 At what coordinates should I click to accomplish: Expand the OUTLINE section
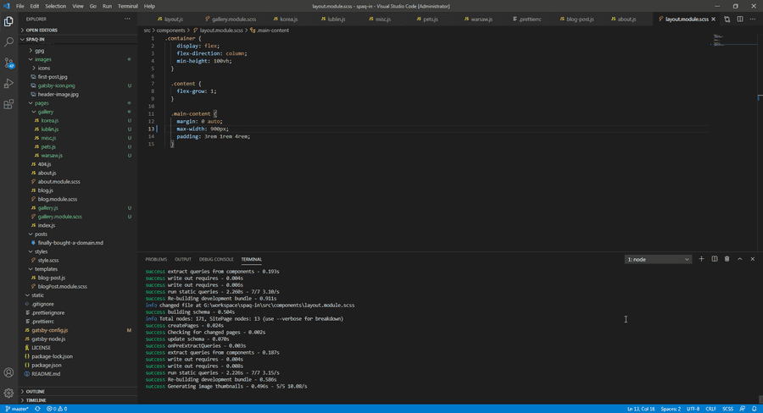tap(36, 391)
